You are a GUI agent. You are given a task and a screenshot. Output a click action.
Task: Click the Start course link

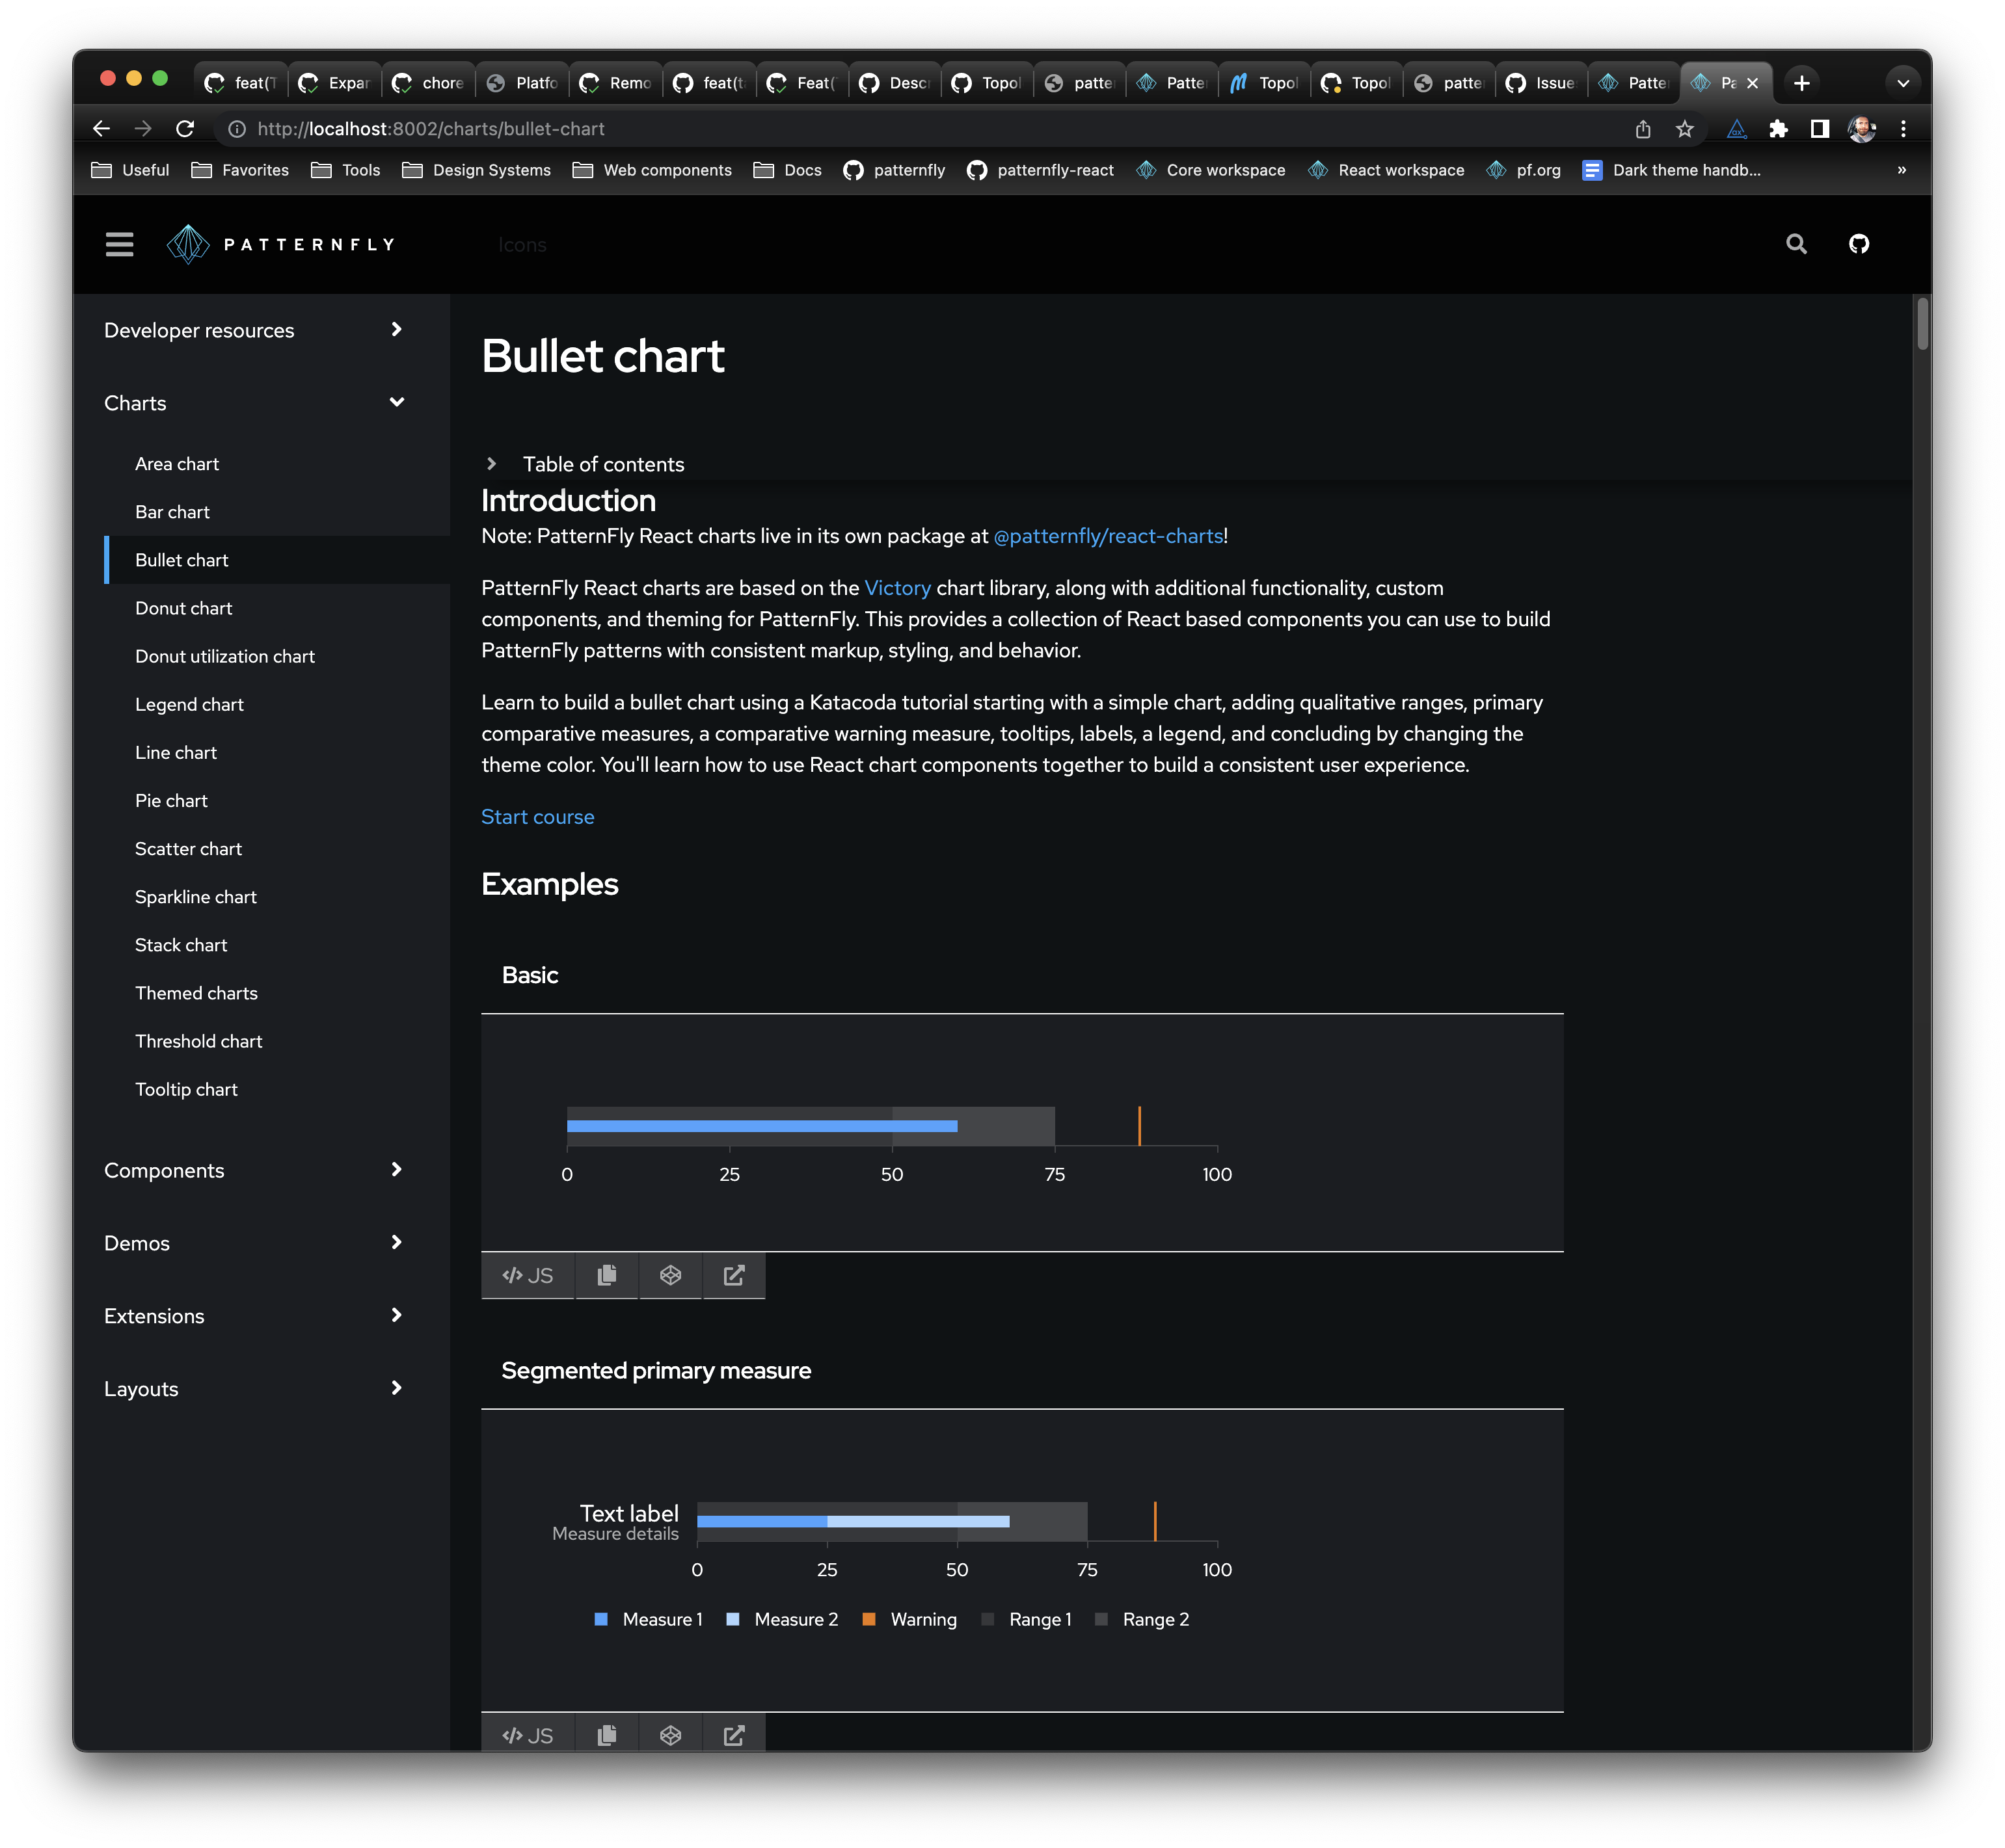537,817
